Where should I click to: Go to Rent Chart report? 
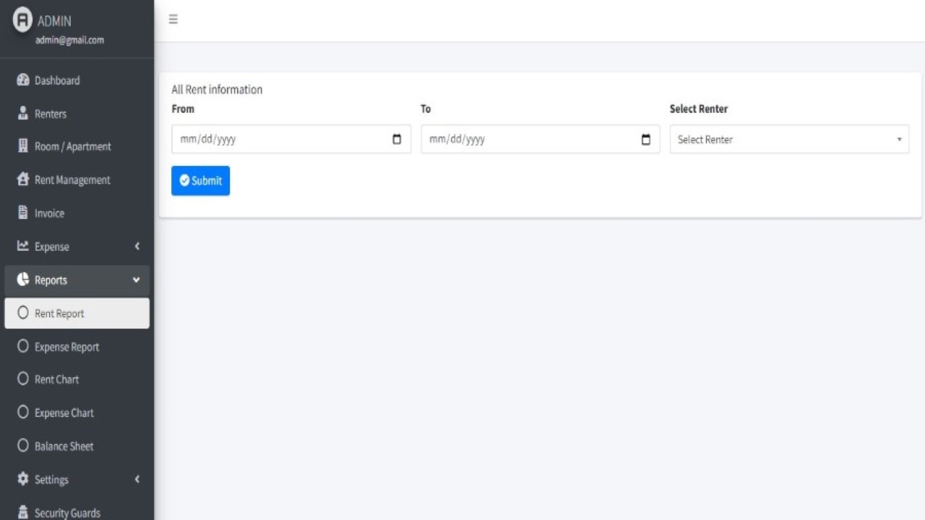pyautogui.click(x=56, y=379)
